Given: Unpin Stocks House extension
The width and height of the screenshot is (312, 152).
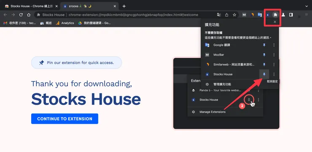Looking at the screenshot, I should (264, 74).
